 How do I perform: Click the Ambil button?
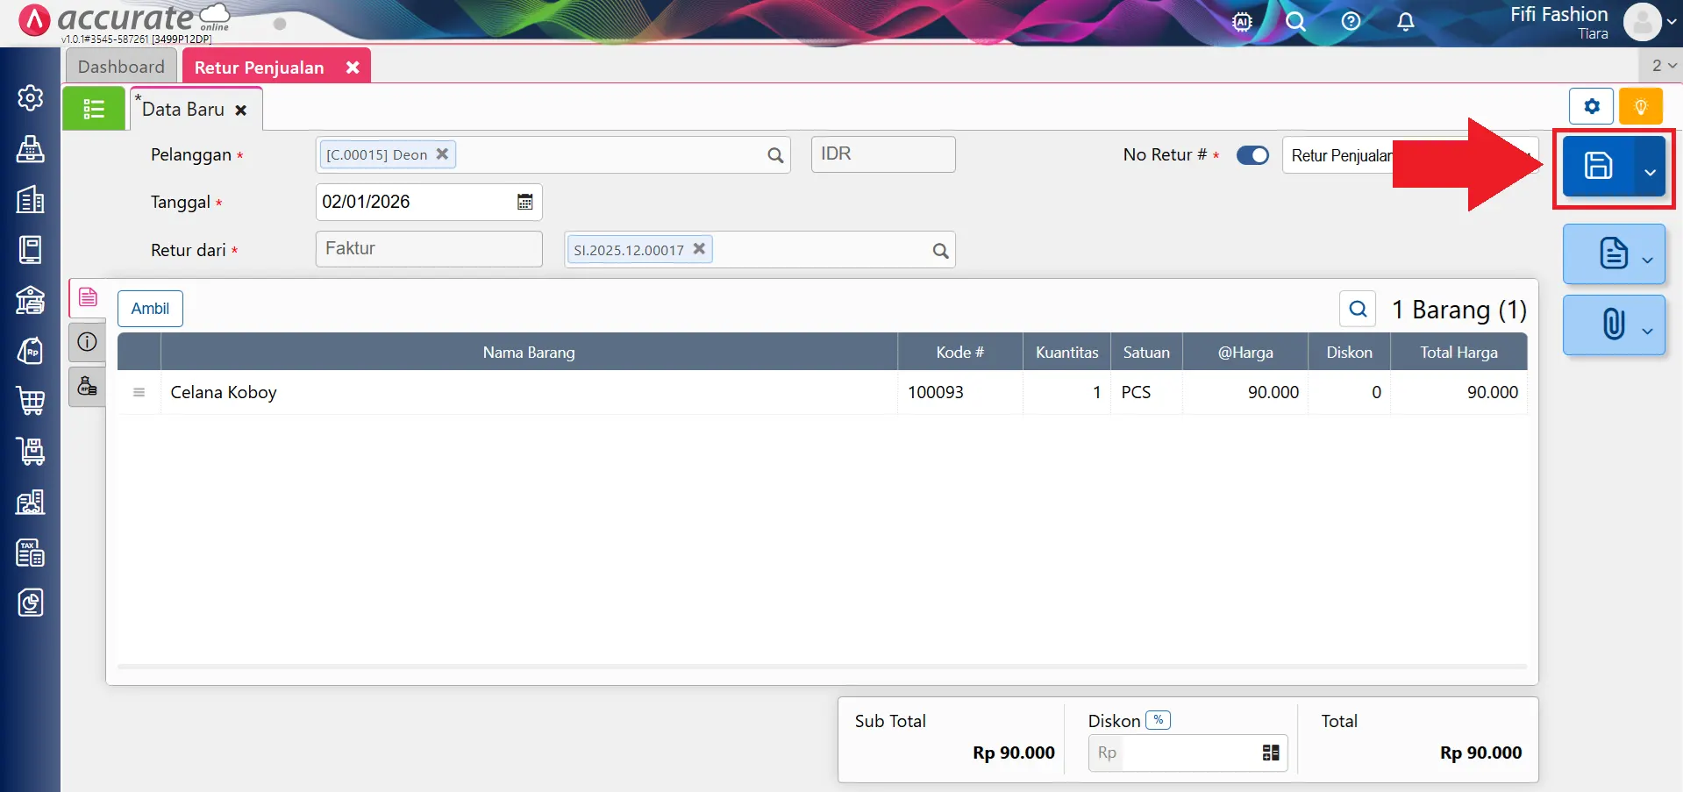coord(150,309)
